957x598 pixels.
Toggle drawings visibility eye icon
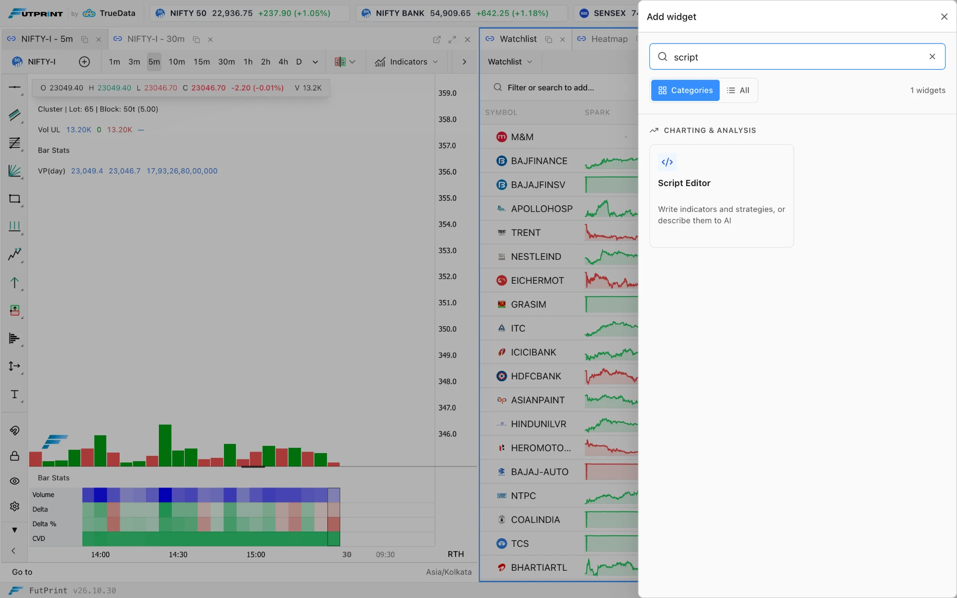click(14, 481)
